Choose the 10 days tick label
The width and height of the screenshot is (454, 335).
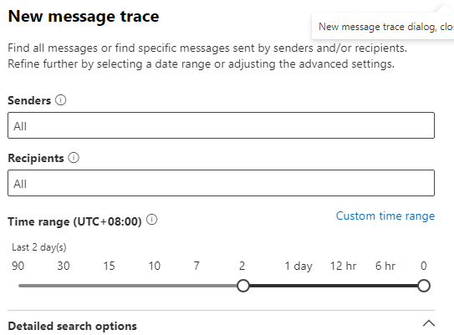coord(155,266)
